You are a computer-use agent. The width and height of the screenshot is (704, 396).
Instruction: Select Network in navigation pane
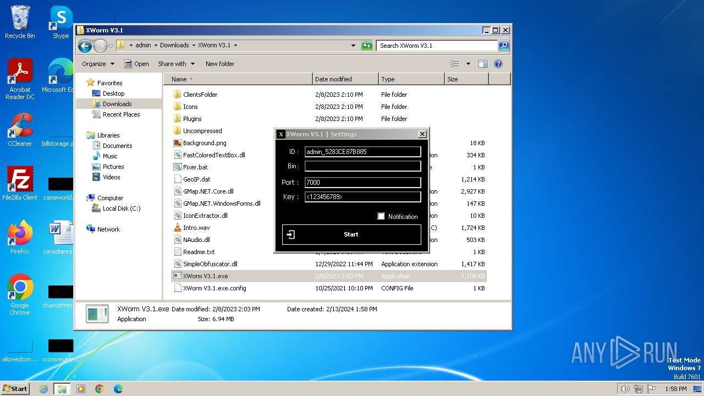click(x=108, y=229)
